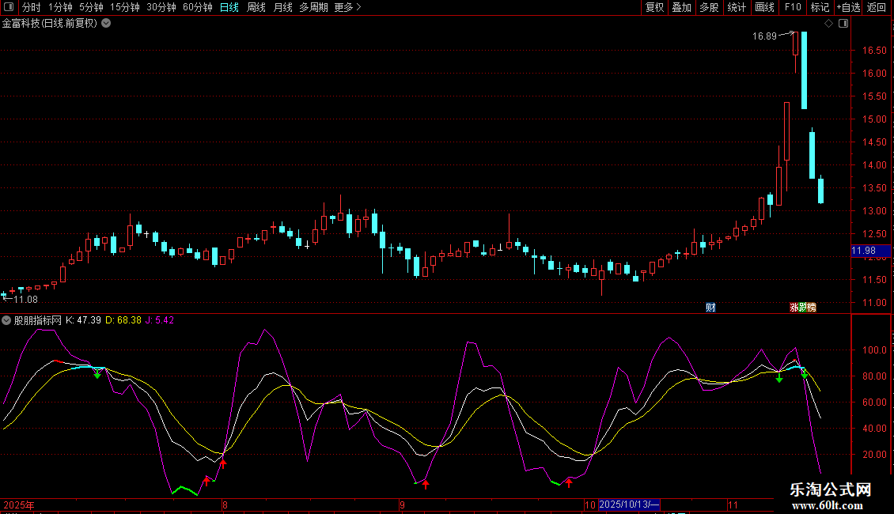Click the 2025/10/13 date marker on timeline

pyautogui.click(x=629, y=505)
